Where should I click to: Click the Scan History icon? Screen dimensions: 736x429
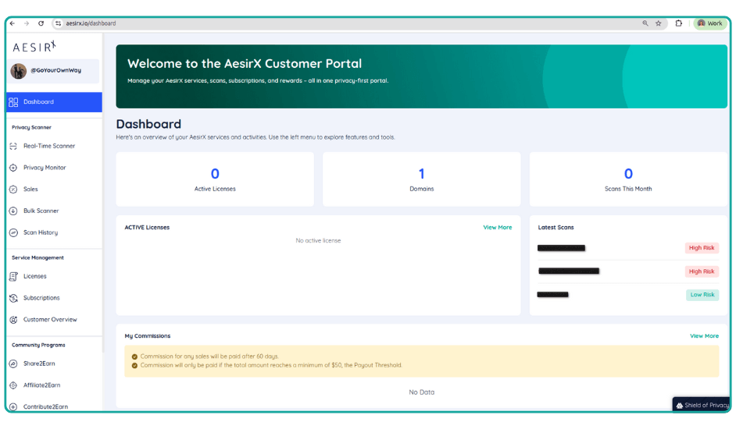tap(13, 232)
